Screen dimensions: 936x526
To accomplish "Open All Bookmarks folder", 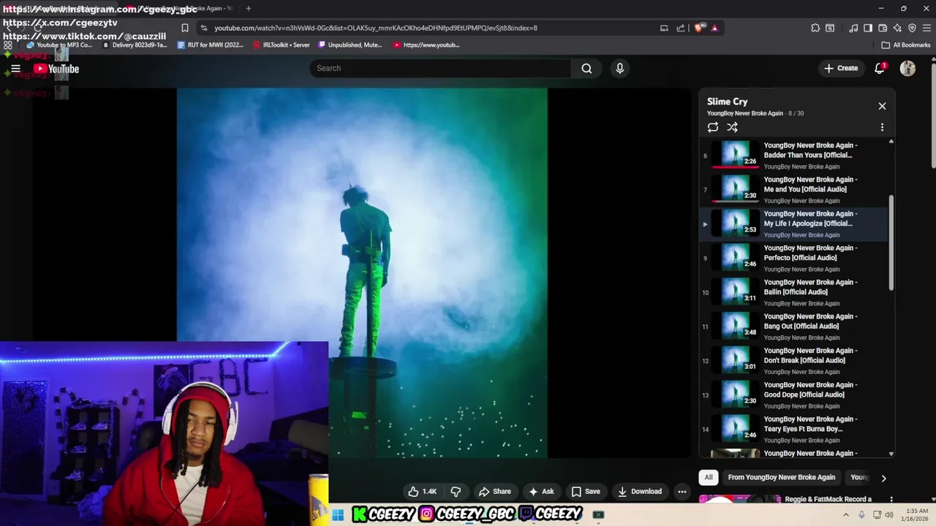I will coord(906,45).
